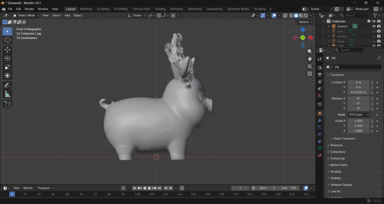
Task: Open the Modifiers wrench properties tab
Action: click(320, 121)
